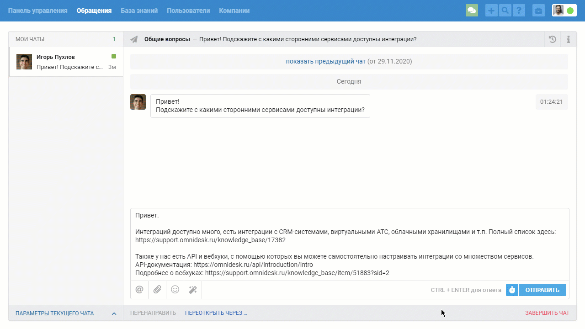The image size is (585, 329).
Task: Attach a file with paperclip icon
Action: pos(157,290)
